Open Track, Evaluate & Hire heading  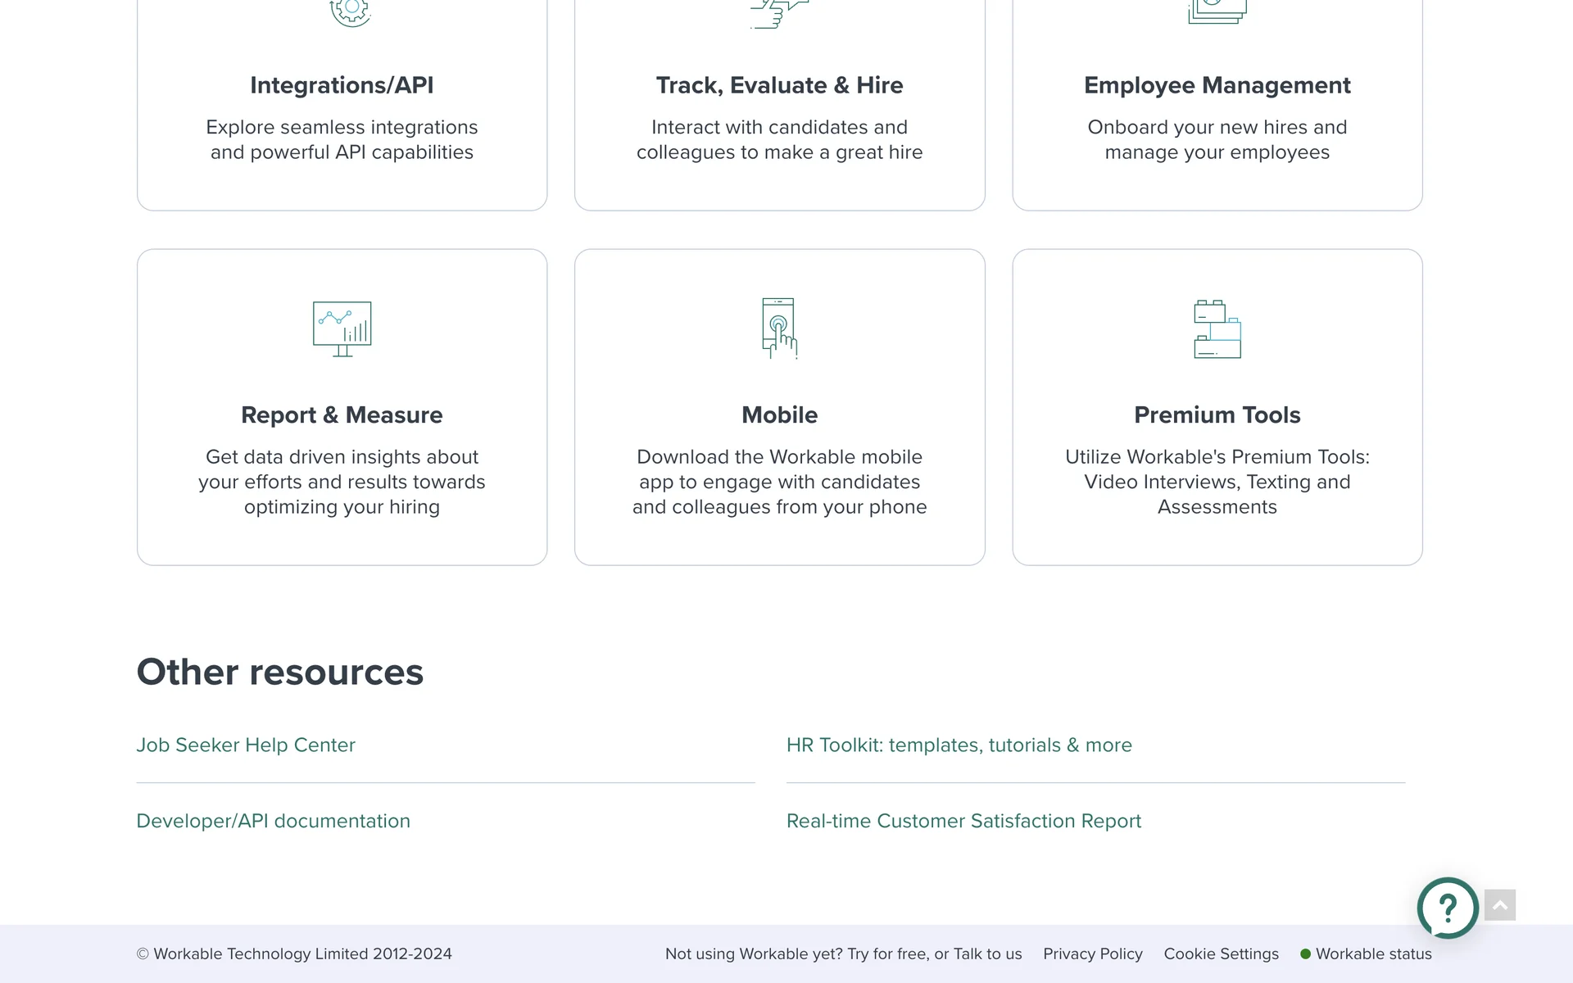pos(779,85)
